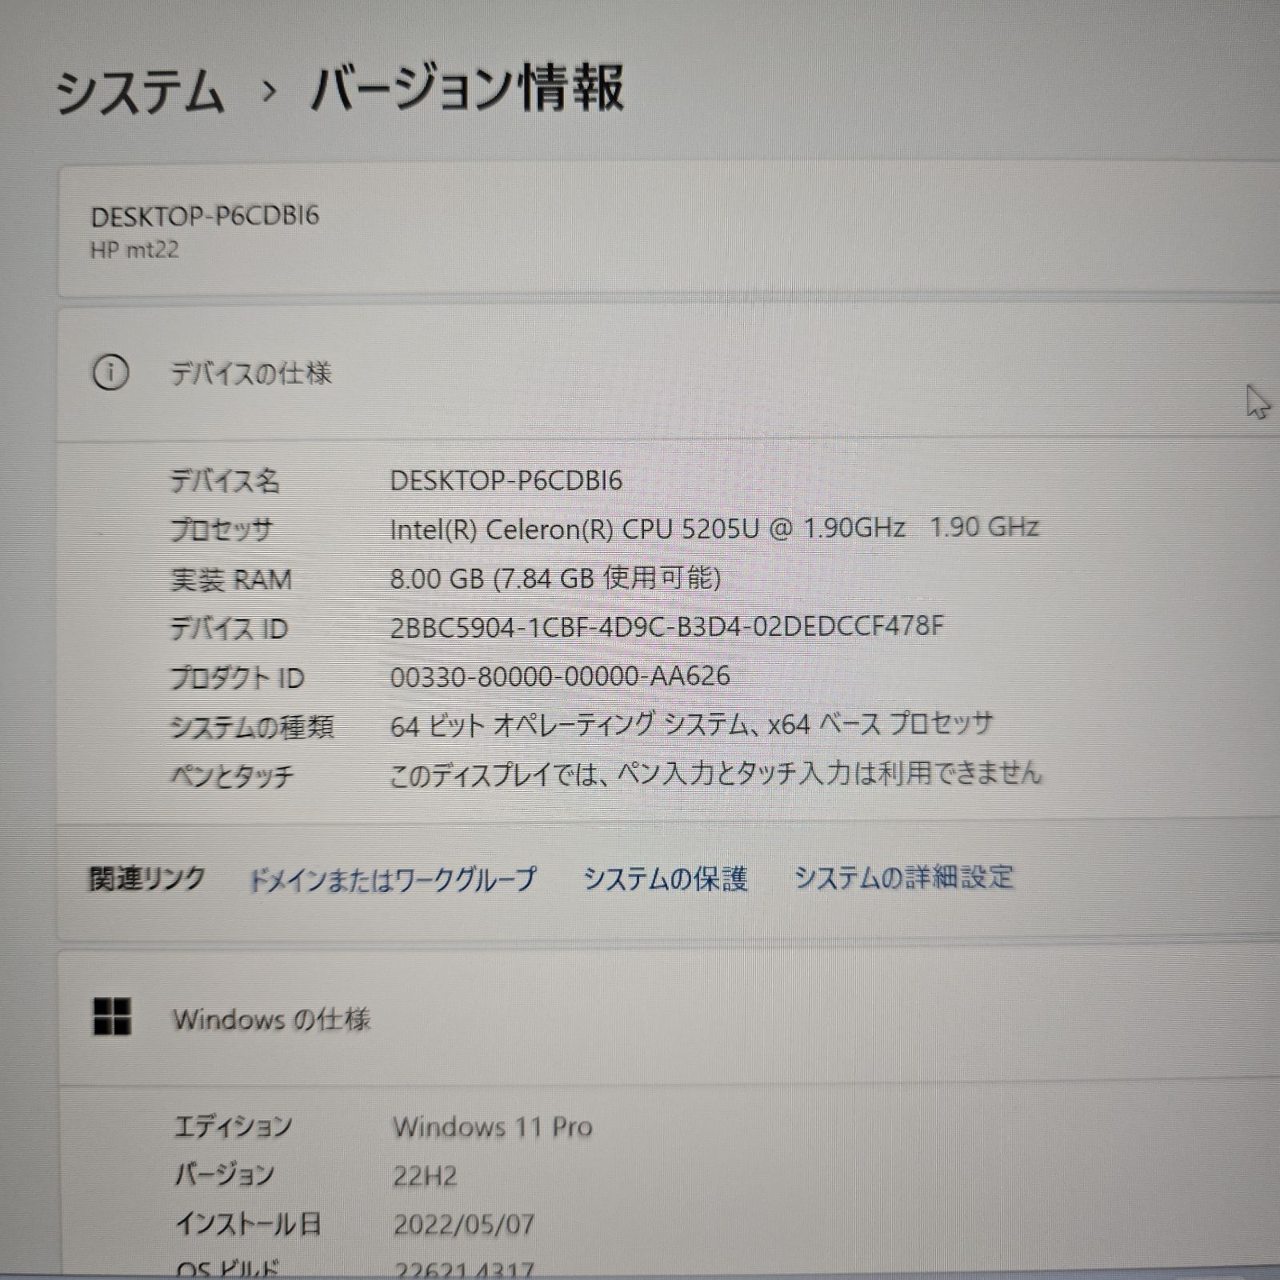Click the 関連リンク label

click(146, 879)
